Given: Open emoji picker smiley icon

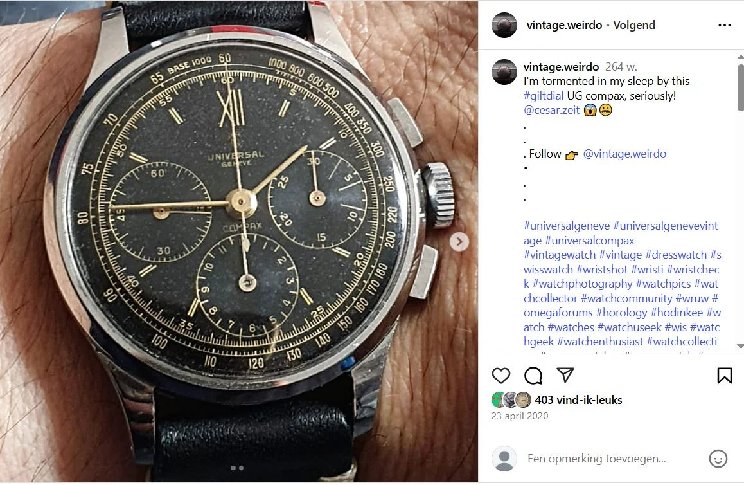Looking at the screenshot, I should (x=718, y=459).
